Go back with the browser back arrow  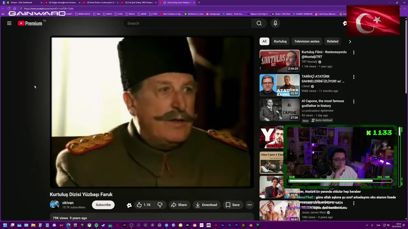(3, 9)
